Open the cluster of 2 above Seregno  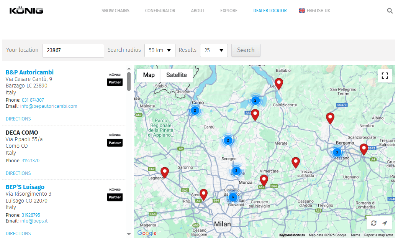point(228,140)
